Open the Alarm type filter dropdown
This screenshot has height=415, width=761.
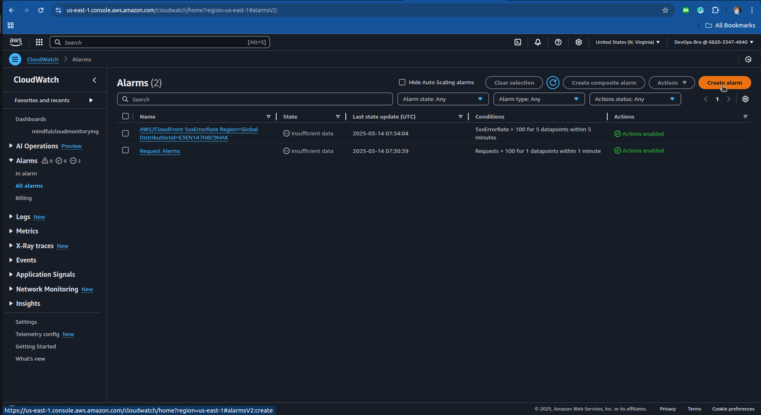(x=539, y=99)
